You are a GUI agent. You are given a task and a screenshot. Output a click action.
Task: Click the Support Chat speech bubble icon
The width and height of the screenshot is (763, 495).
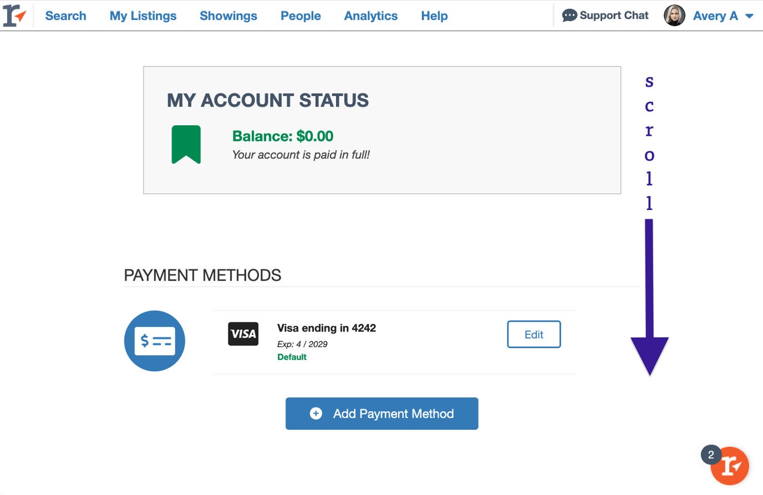point(569,16)
